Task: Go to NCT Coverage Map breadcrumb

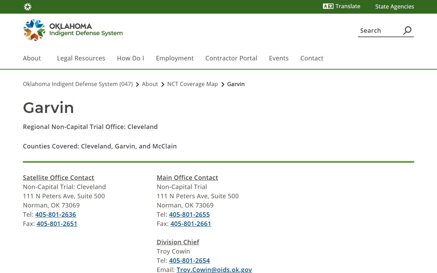Action: tap(193, 84)
